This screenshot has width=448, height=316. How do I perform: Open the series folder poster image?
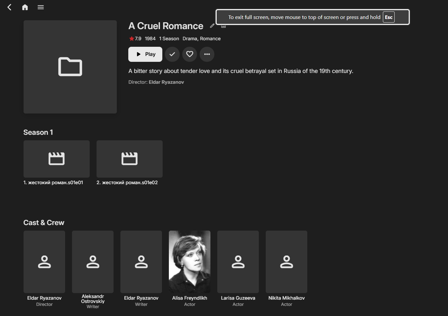[x=70, y=67]
